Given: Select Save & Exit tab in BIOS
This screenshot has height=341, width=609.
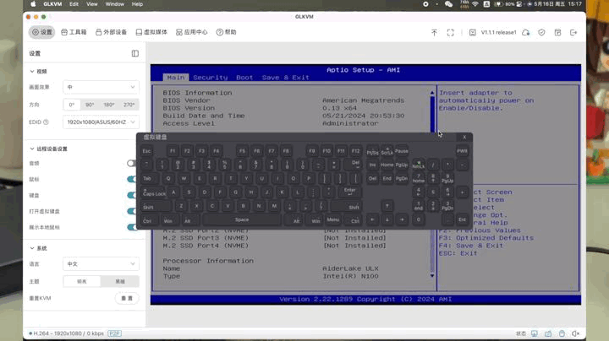Looking at the screenshot, I should point(286,78).
